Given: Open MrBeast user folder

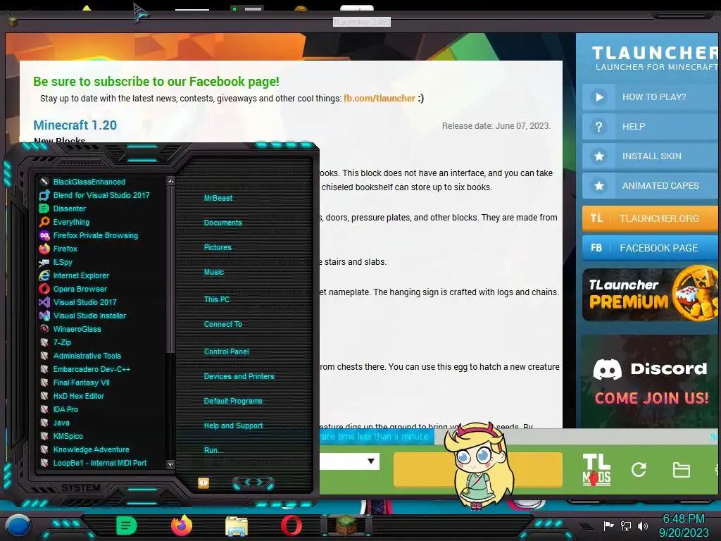Looking at the screenshot, I should [x=218, y=198].
